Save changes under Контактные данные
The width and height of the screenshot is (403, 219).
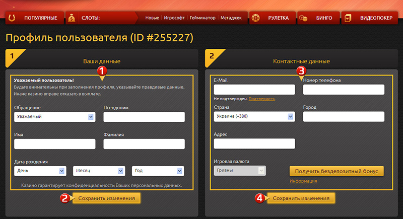tap(301, 198)
